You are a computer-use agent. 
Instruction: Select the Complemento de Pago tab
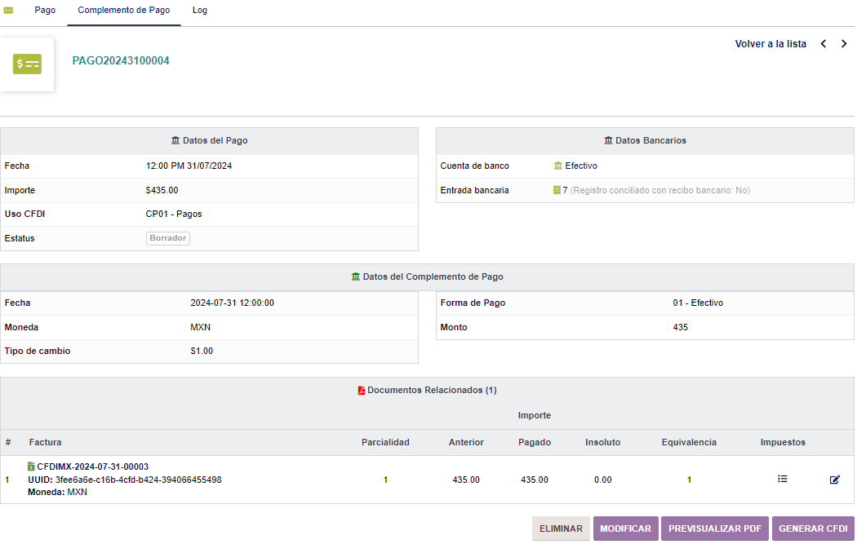coord(124,11)
